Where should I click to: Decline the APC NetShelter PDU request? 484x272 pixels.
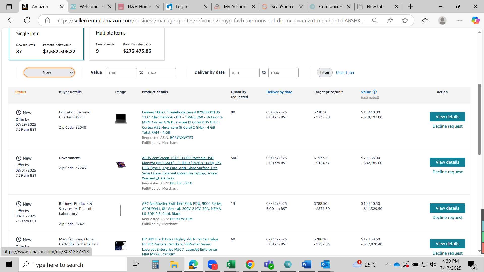(447, 218)
